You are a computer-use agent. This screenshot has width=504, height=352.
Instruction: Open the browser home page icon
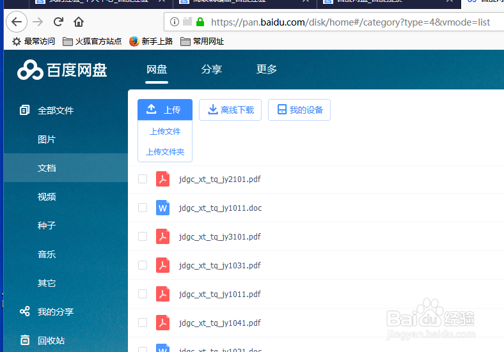(x=79, y=22)
